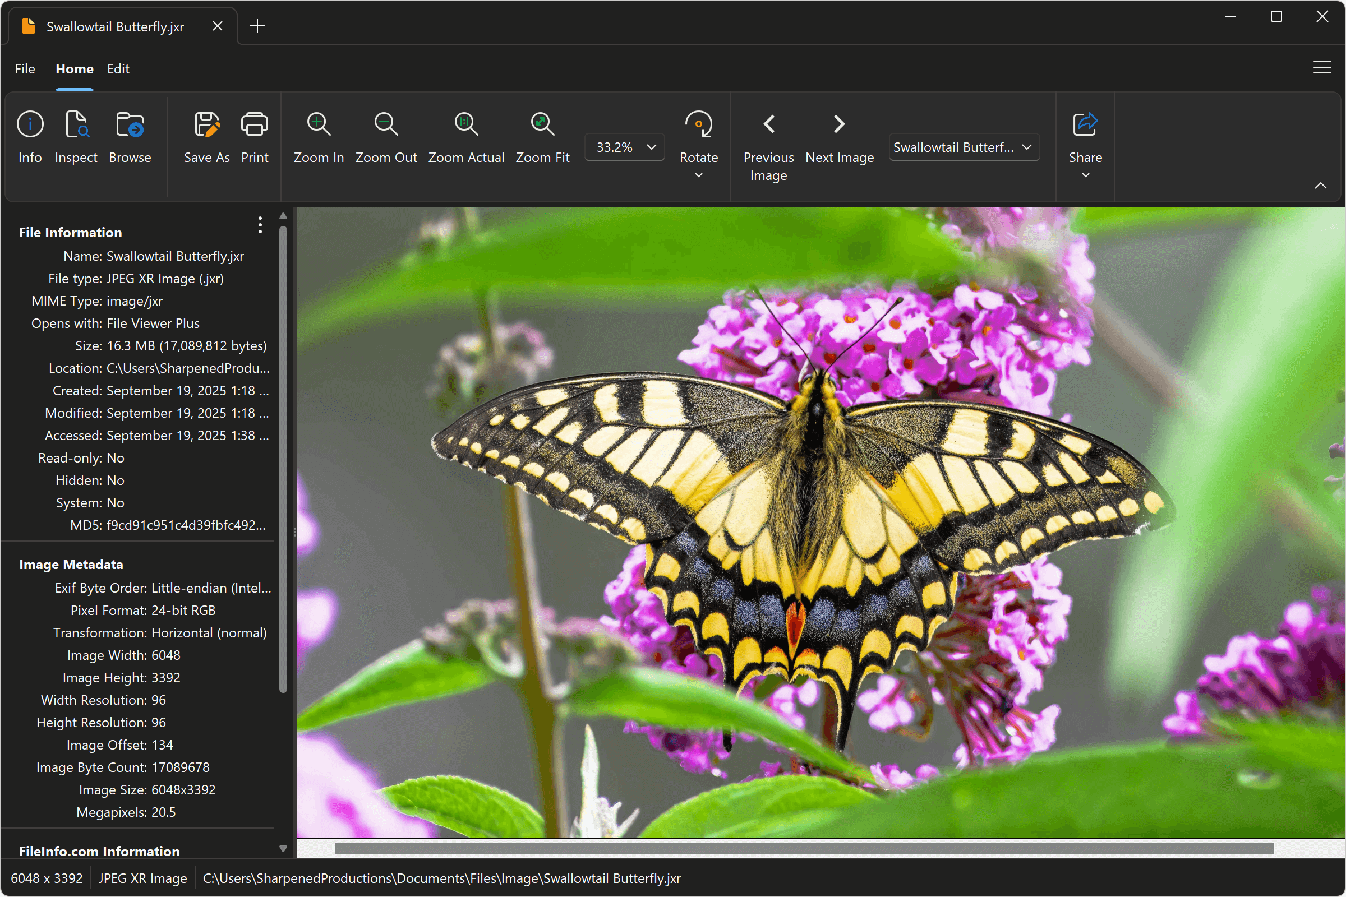Open the File Information options menu

point(259,225)
